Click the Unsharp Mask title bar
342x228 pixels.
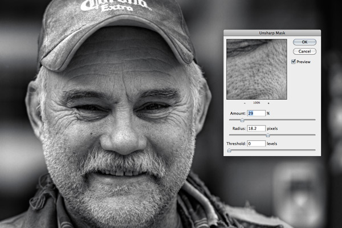click(272, 33)
